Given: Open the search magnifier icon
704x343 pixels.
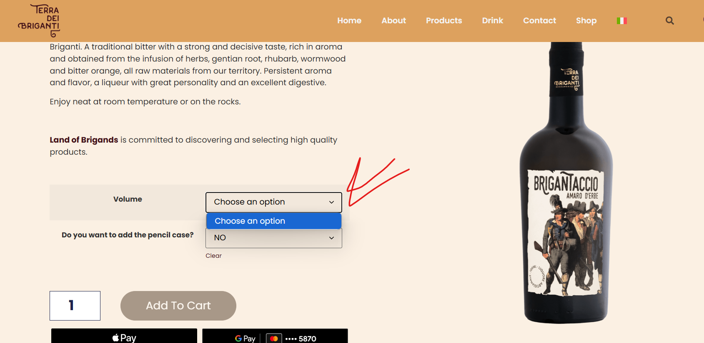Looking at the screenshot, I should click(x=669, y=20).
